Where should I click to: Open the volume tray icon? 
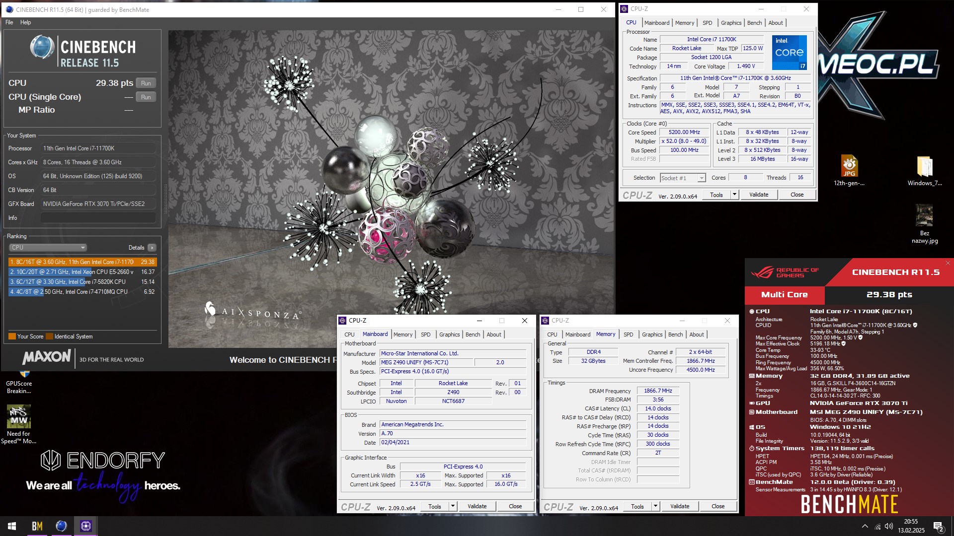pyautogui.click(x=889, y=526)
